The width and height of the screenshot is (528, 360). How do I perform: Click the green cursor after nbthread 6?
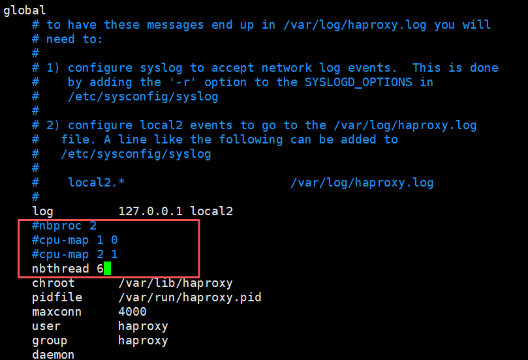(x=107, y=269)
